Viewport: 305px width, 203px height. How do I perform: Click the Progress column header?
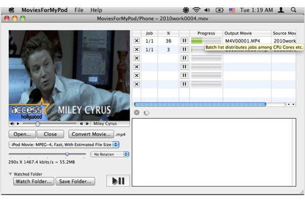tap(206, 33)
